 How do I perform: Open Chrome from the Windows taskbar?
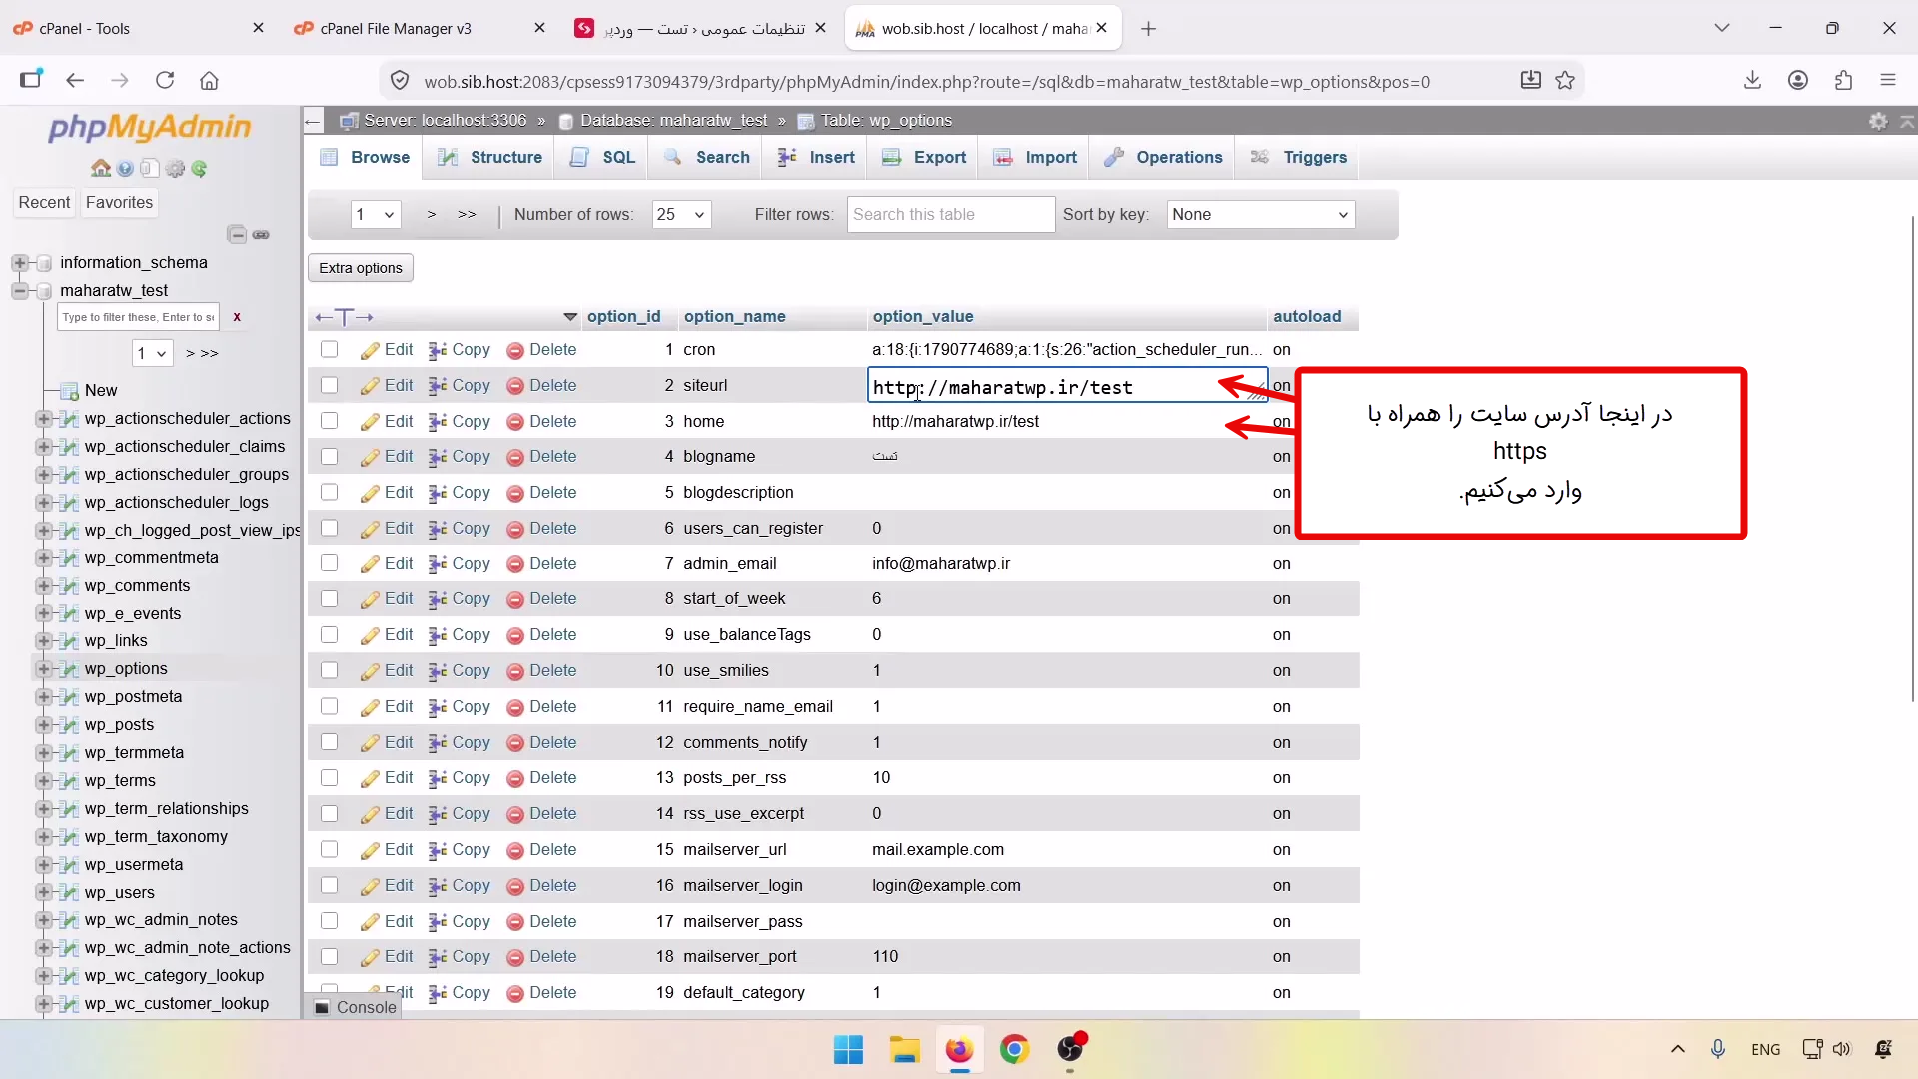tap(1014, 1050)
